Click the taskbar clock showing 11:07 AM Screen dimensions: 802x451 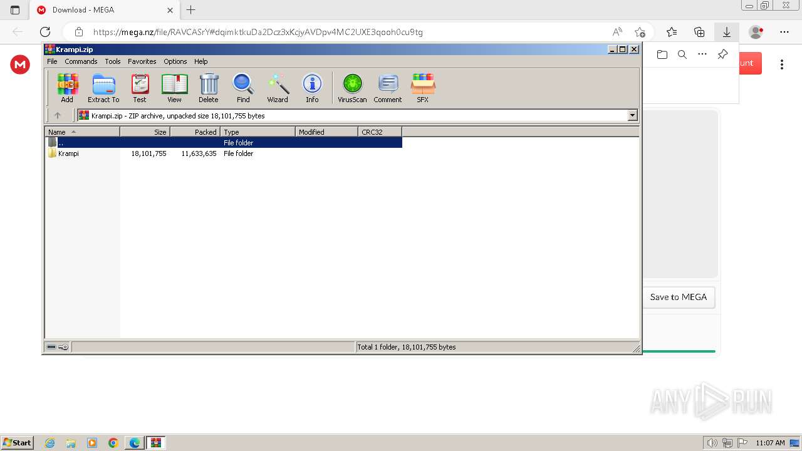coord(770,443)
